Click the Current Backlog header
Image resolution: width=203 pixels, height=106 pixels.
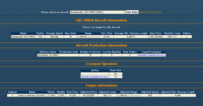click(112, 52)
